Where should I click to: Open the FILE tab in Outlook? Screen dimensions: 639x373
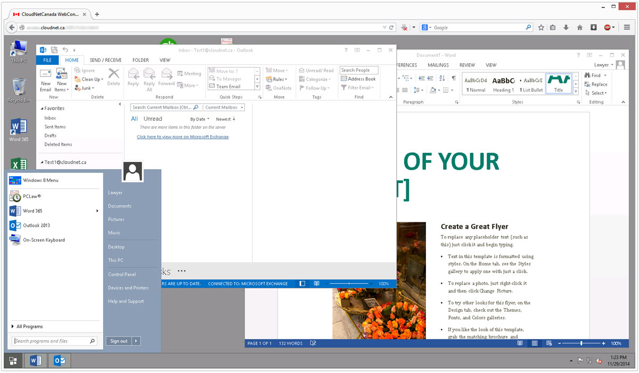tap(47, 60)
